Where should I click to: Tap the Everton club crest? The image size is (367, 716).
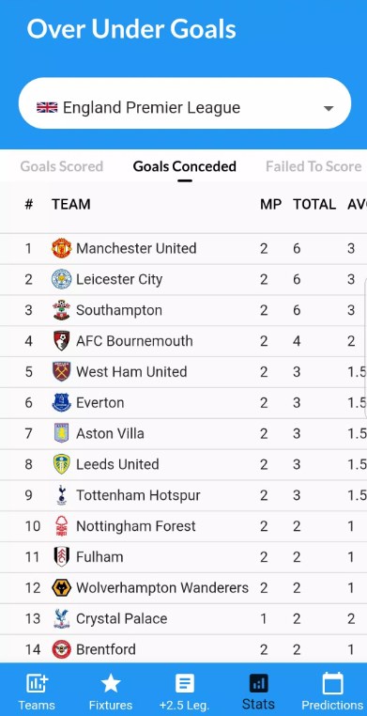coord(61,403)
